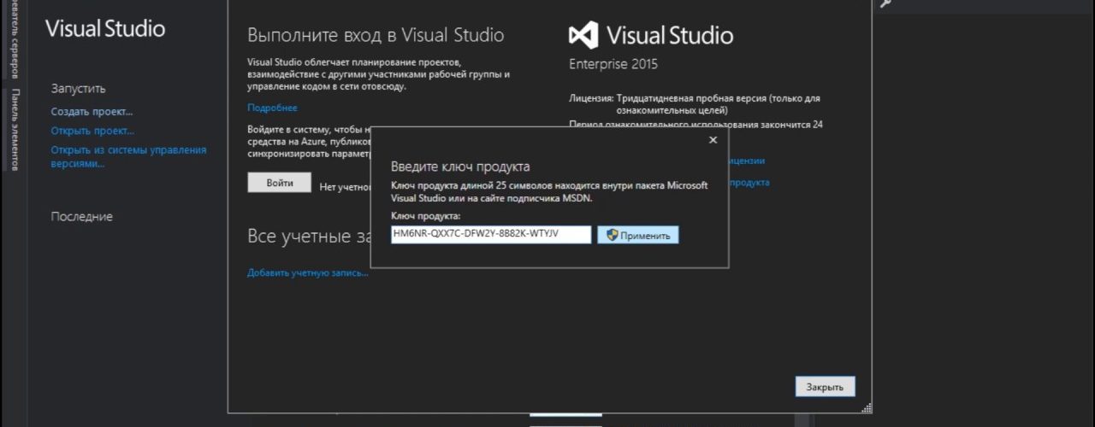Viewport: 1095px width, 427px height.
Task: Apply the key with the Применить button
Action: coord(638,235)
